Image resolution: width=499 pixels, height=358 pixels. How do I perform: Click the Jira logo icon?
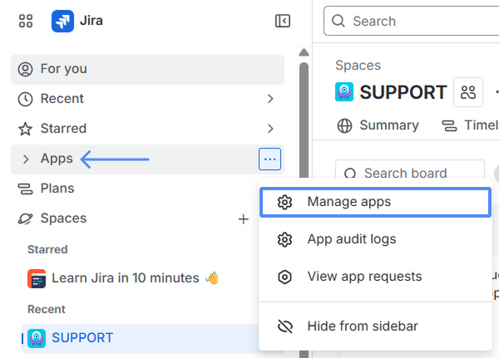63,21
